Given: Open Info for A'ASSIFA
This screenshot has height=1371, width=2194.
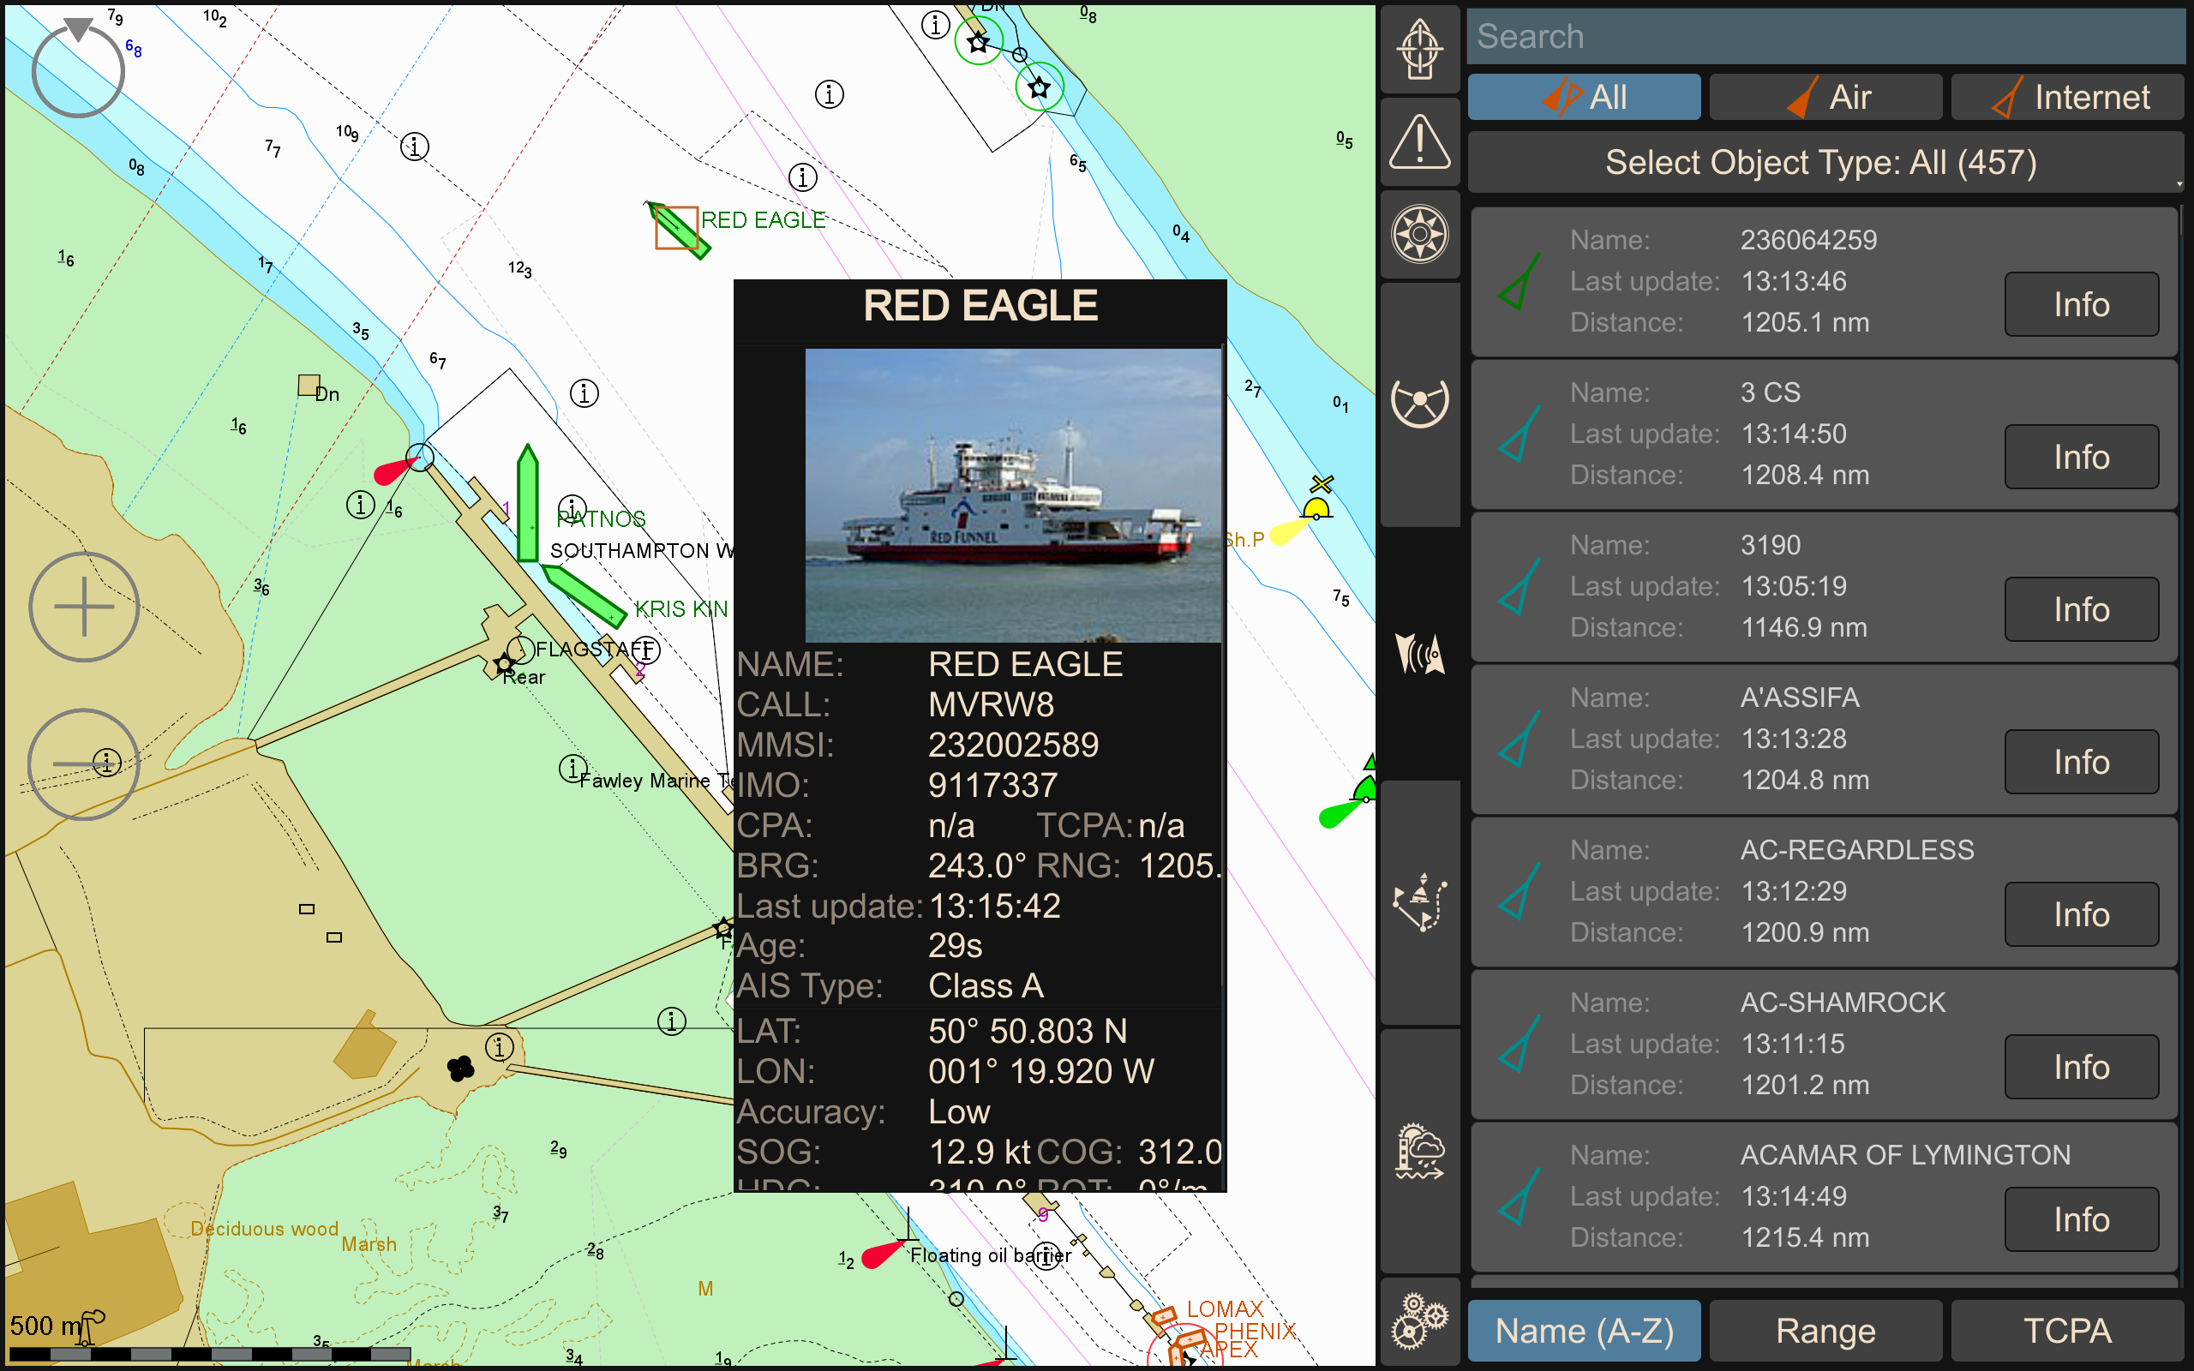Looking at the screenshot, I should coord(2081,762).
